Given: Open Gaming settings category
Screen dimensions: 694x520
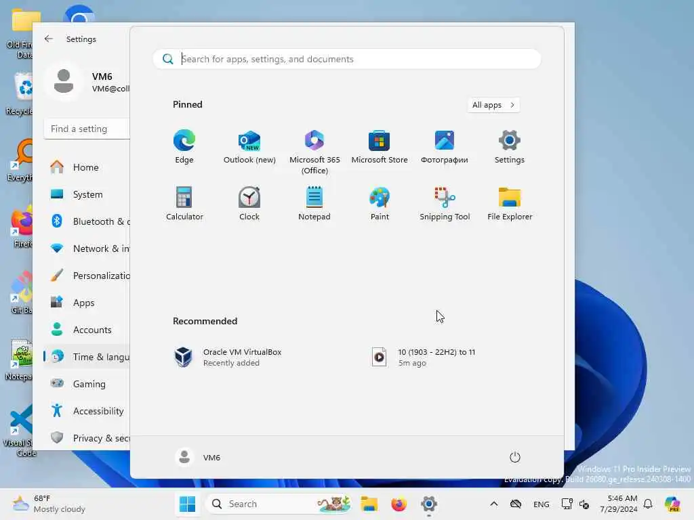Looking at the screenshot, I should click(87, 384).
